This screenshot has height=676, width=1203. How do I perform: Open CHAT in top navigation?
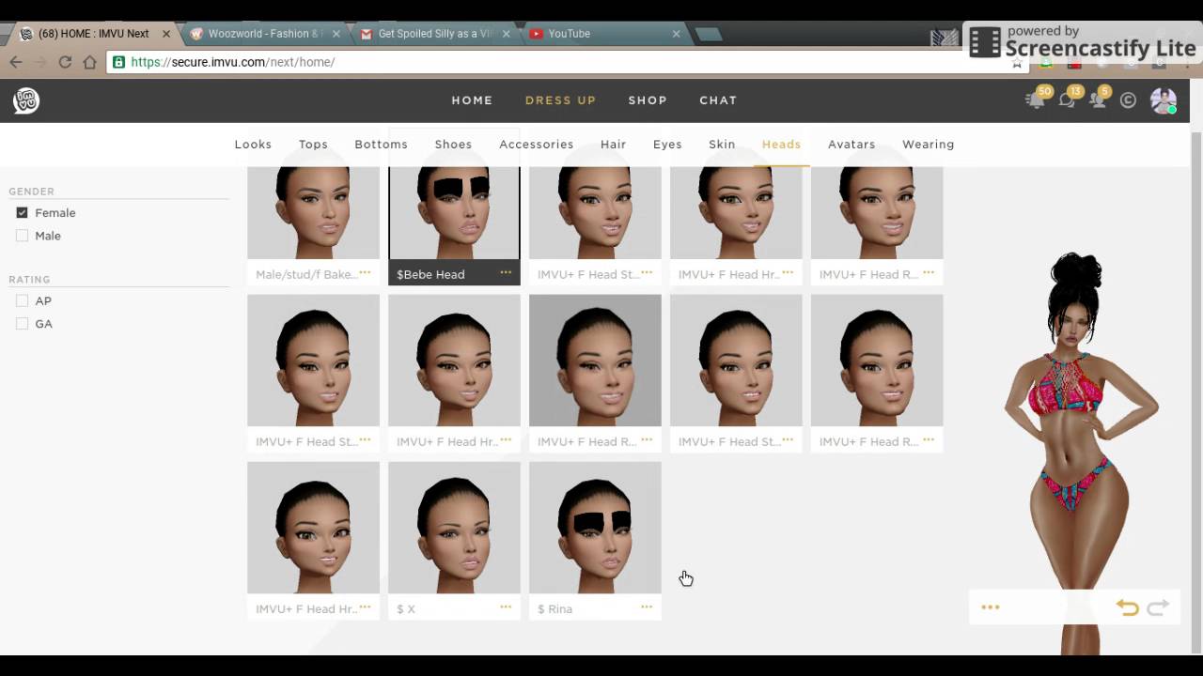(718, 100)
